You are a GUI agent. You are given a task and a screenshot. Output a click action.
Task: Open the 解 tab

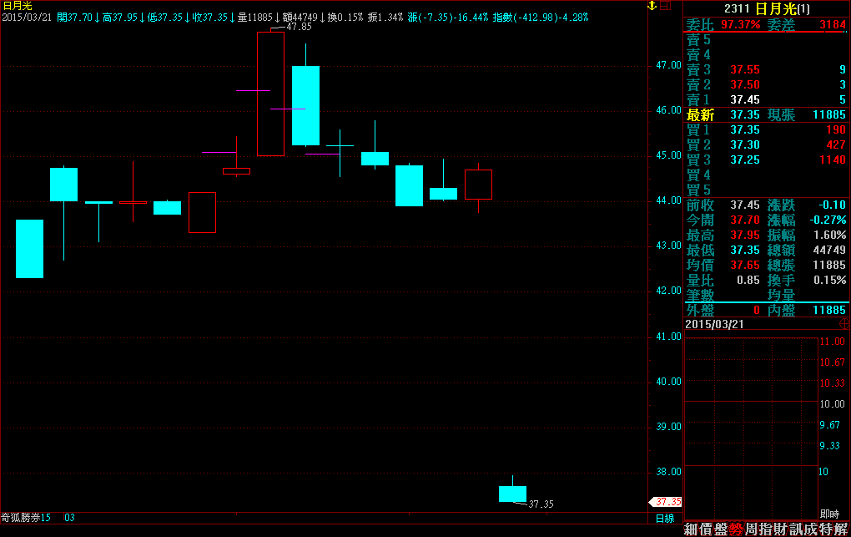(840, 529)
